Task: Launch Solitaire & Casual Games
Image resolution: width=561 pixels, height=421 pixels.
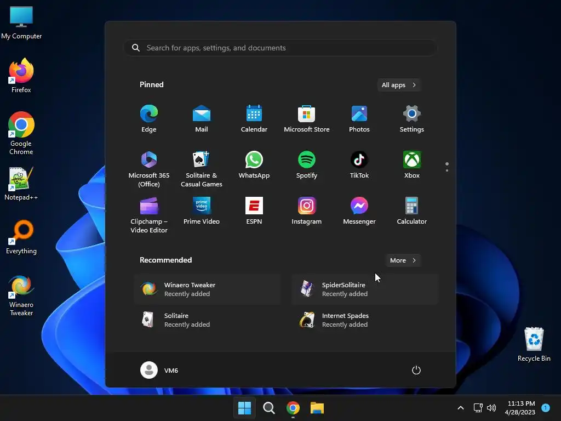Action: click(202, 169)
